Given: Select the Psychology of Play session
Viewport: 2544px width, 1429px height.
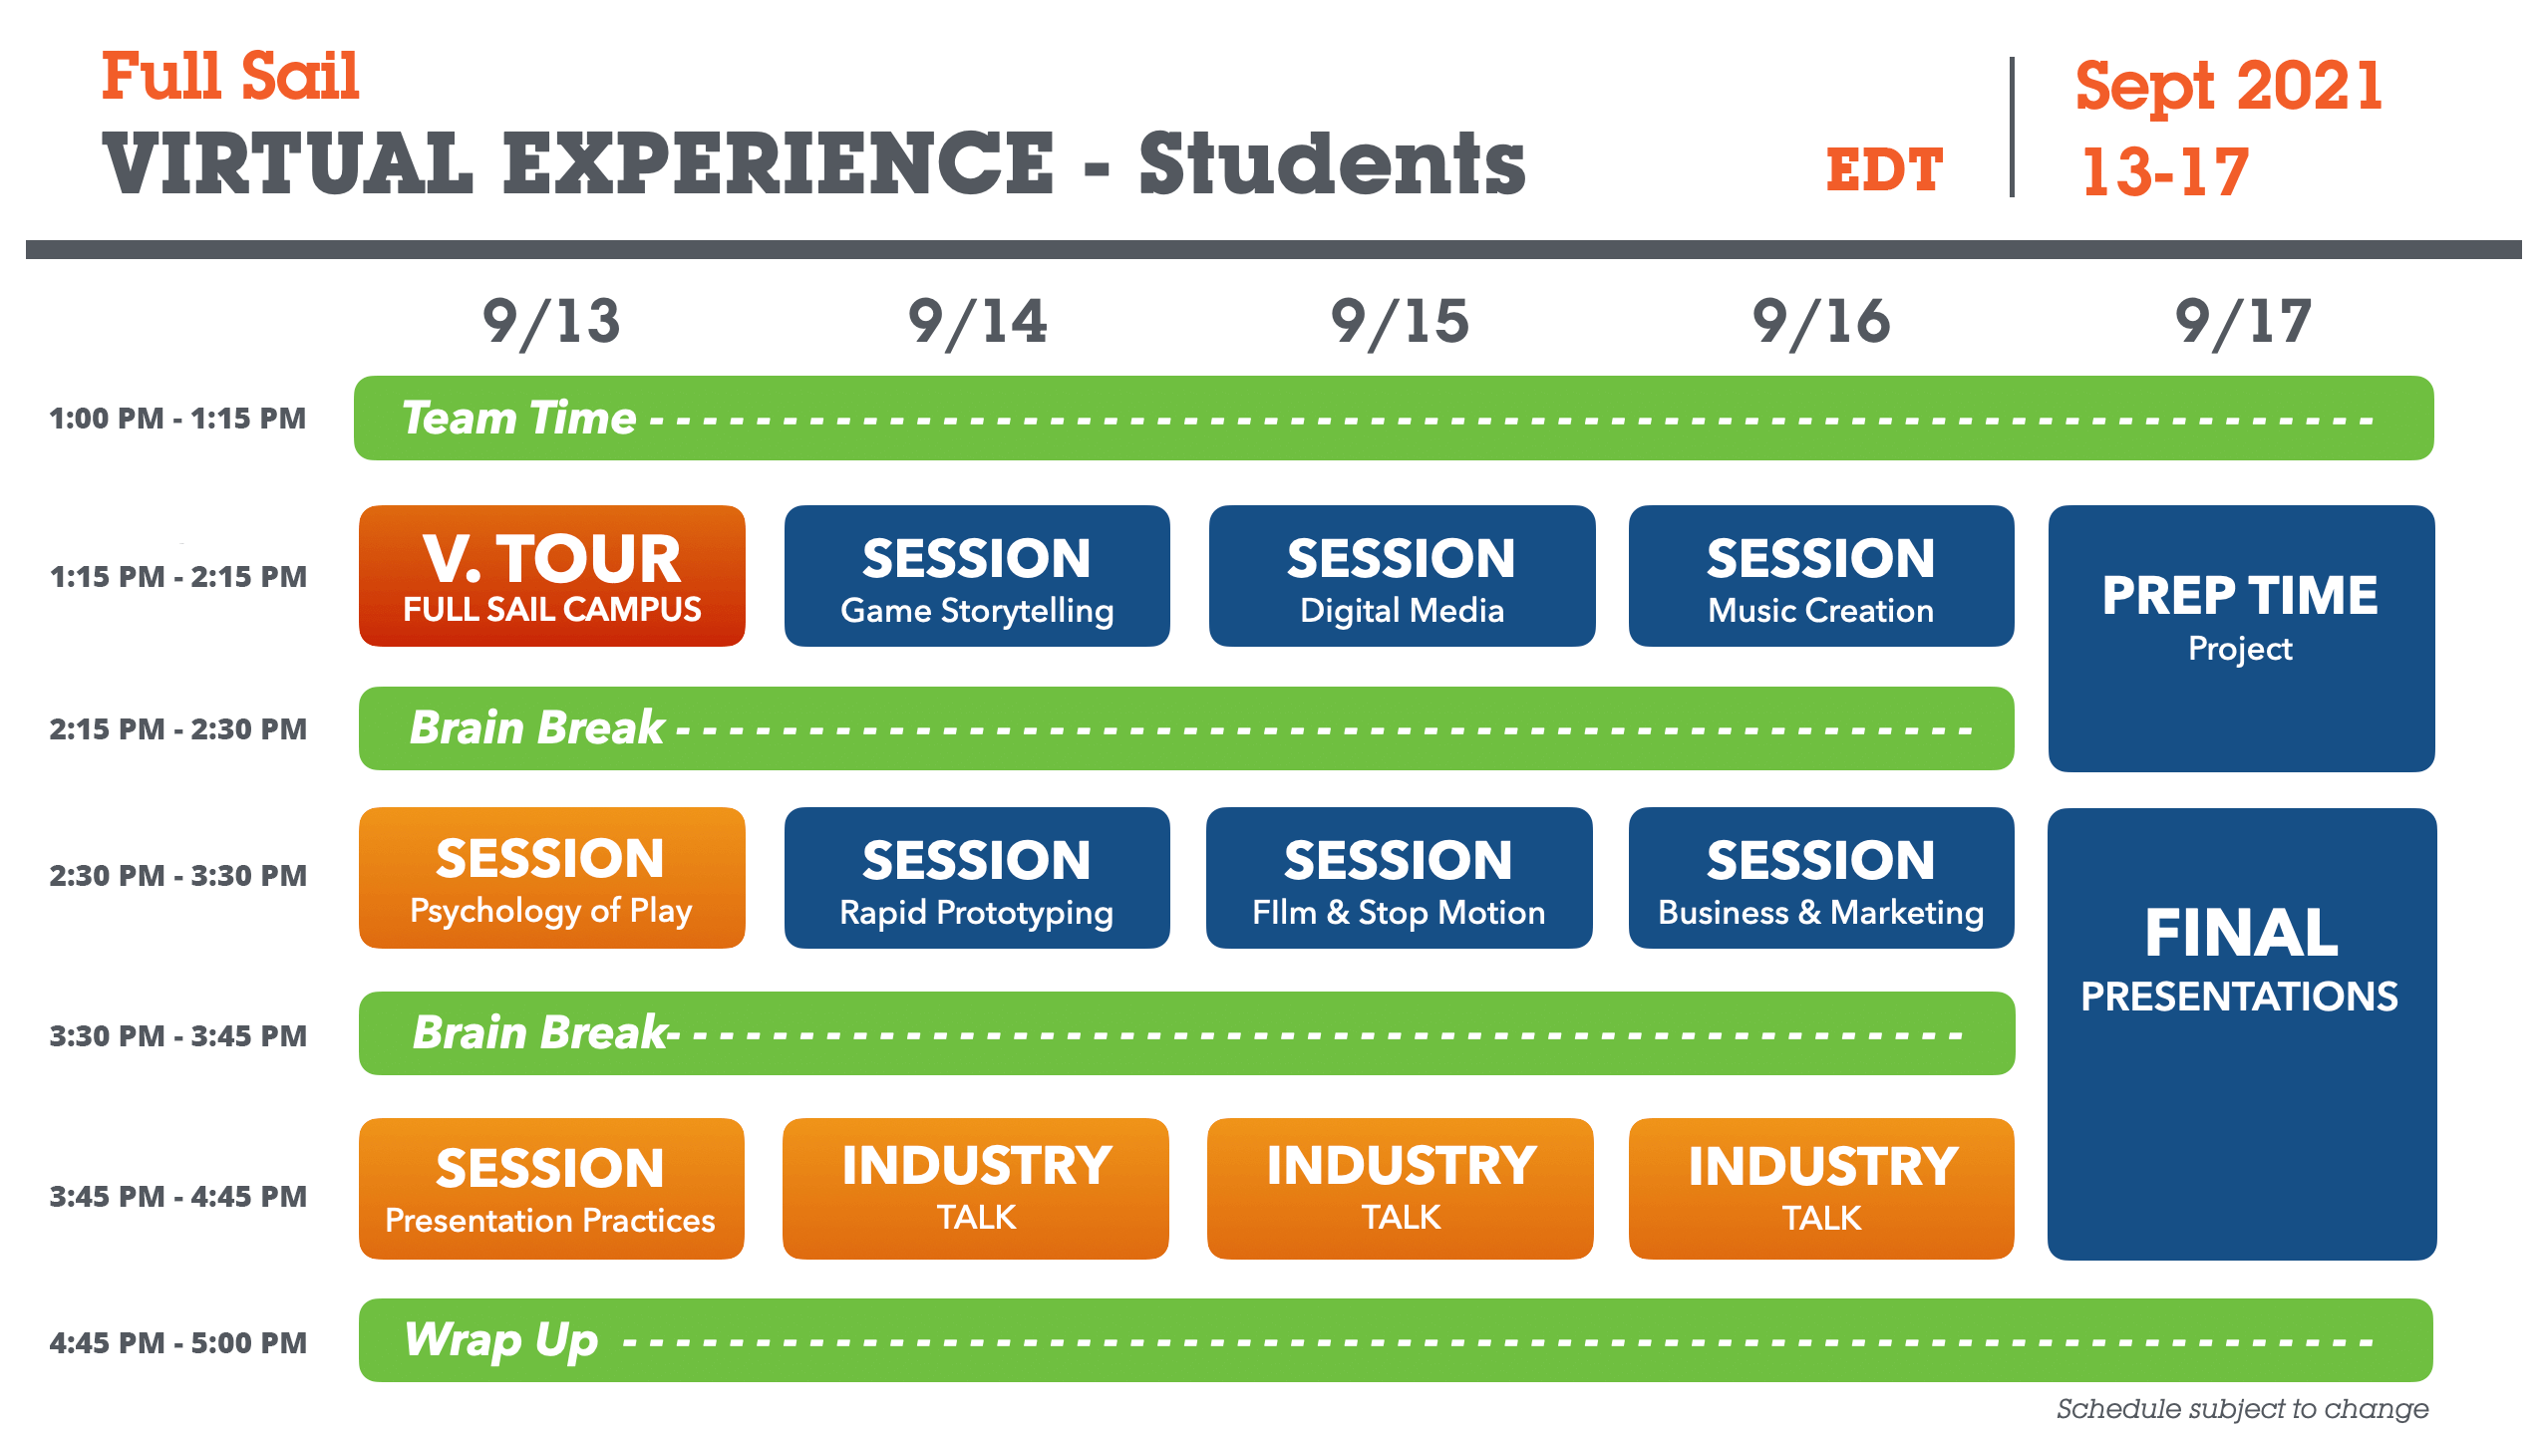Looking at the screenshot, I should click(x=551, y=878).
